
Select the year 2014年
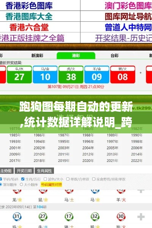coord(137,154)
